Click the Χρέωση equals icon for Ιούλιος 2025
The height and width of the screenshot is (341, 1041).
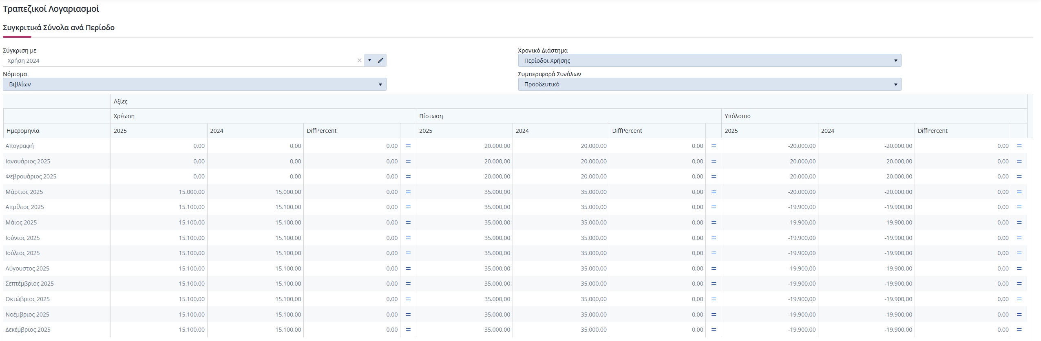click(x=408, y=253)
